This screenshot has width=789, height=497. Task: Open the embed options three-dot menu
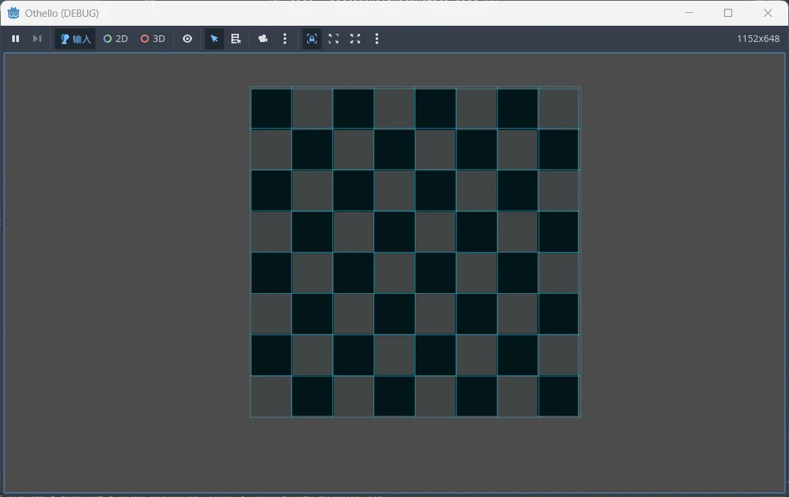coord(377,39)
